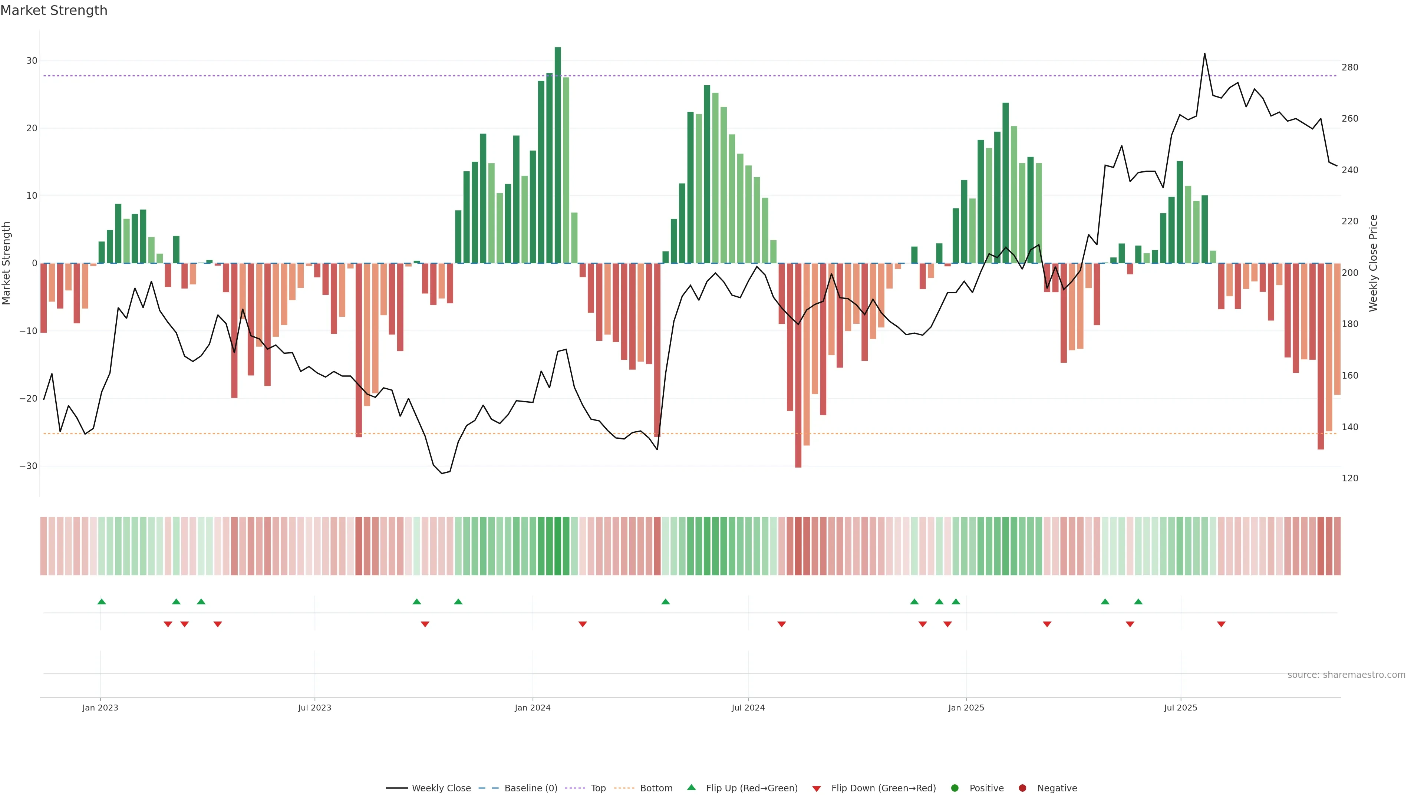
Task: Click the red flip-down triangle right of Jan 2024
Action: [x=583, y=624]
